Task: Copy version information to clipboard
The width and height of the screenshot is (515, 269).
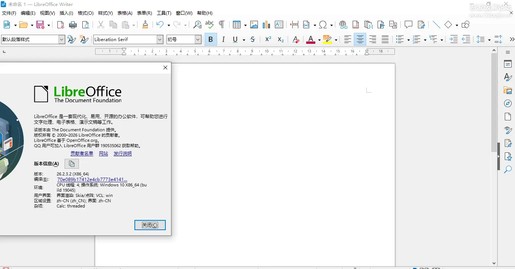Action: 72,164
